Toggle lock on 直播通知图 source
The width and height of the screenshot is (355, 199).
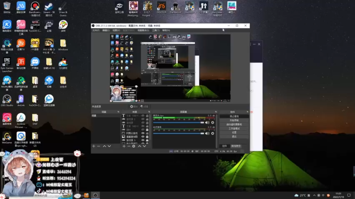coord(147,137)
